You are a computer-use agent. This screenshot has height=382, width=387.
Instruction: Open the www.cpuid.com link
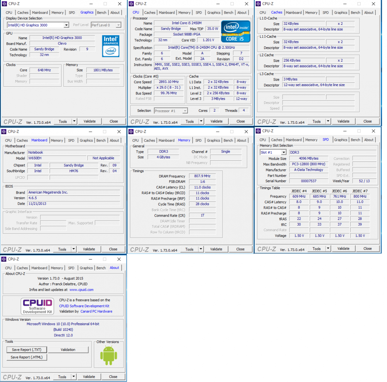coord(82,290)
